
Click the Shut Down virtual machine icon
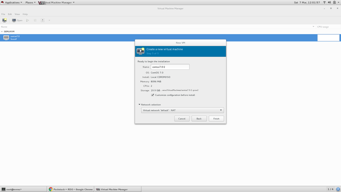43,20
